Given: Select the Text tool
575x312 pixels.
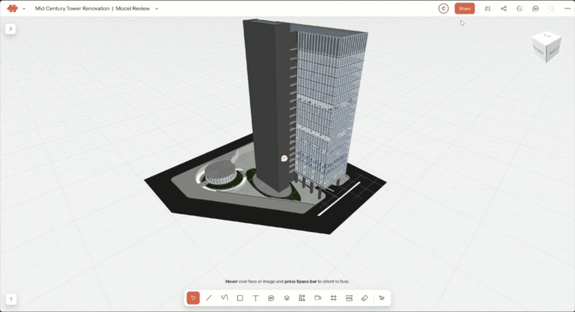Looking at the screenshot, I should coord(255,298).
